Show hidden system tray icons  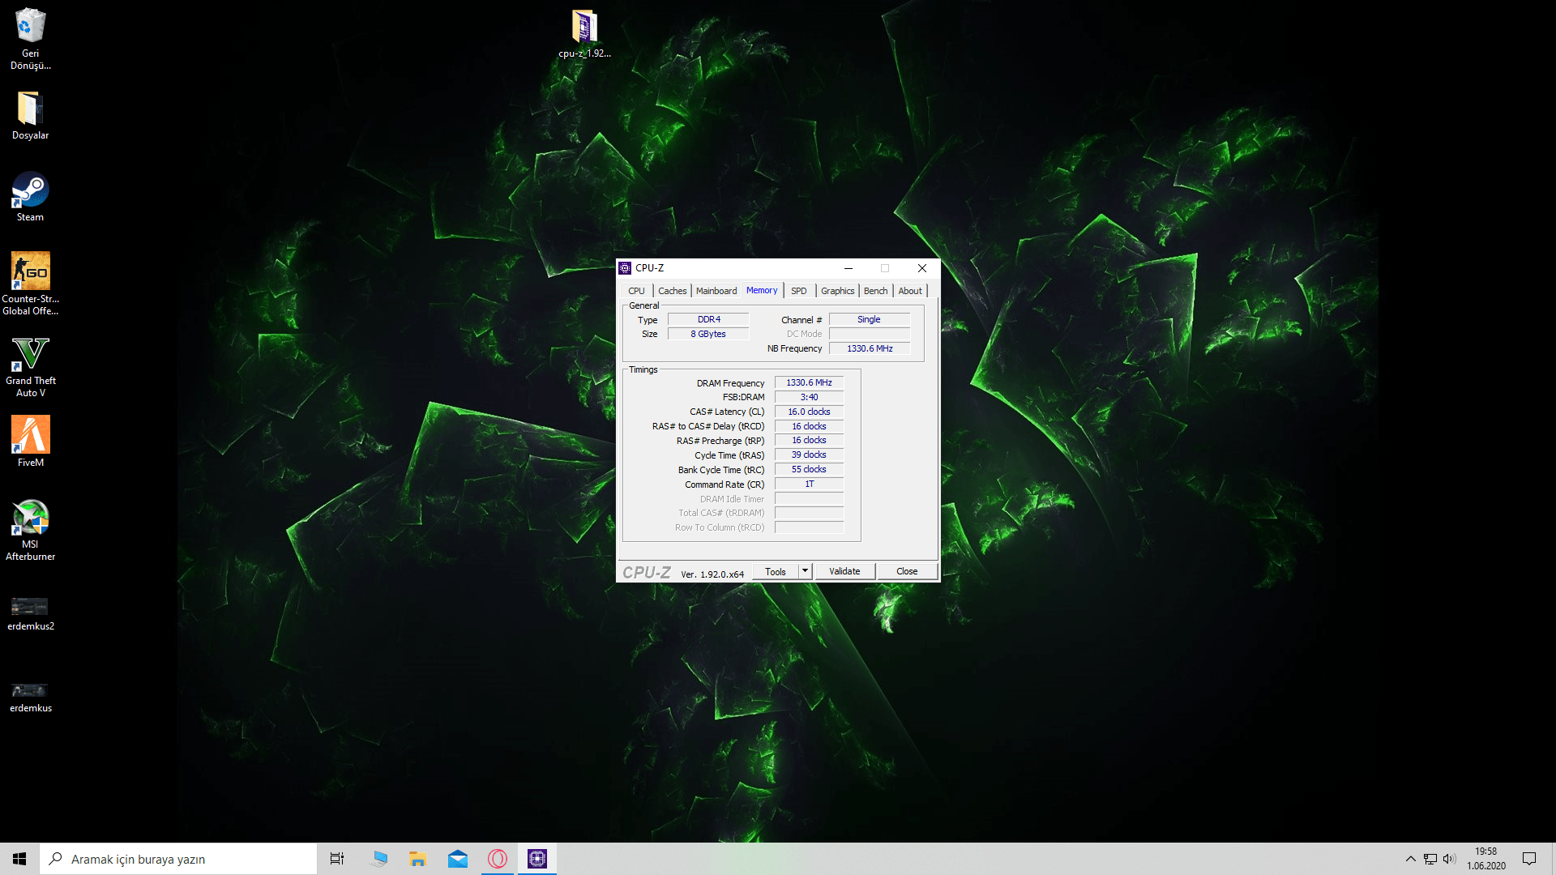(x=1410, y=859)
